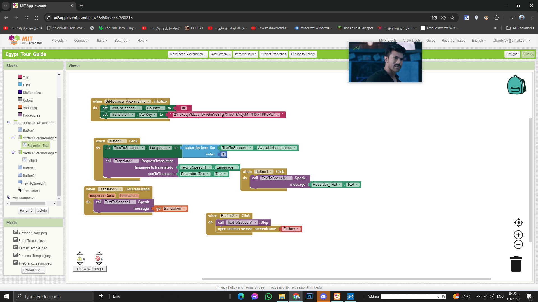Screen dimensions: 538x302
Task: Switch to the Designer view
Action: coord(512,54)
